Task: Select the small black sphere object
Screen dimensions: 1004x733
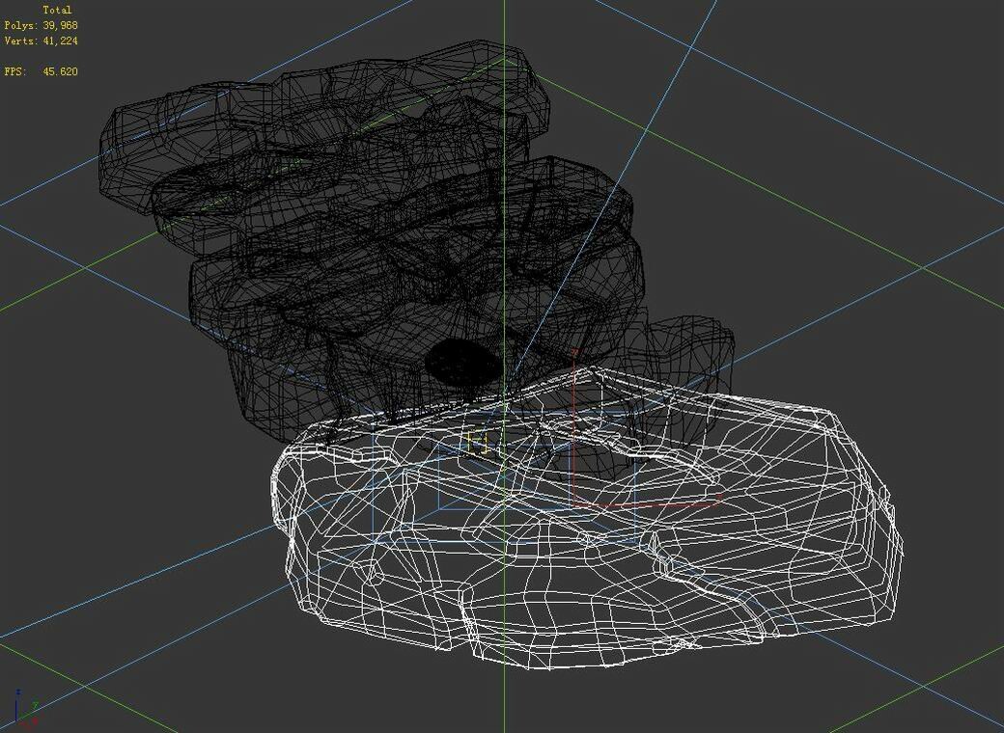Action: pos(463,364)
